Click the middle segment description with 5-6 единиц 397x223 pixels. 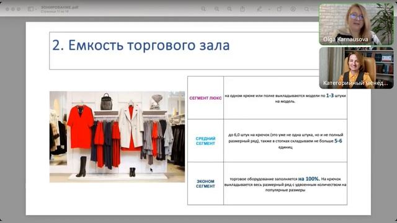pos(285,141)
